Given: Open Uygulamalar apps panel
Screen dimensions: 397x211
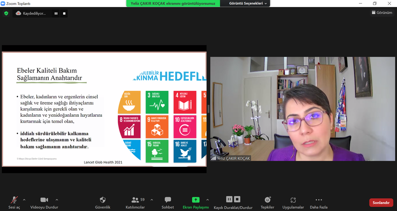Looking at the screenshot, I should [x=293, y=203].
